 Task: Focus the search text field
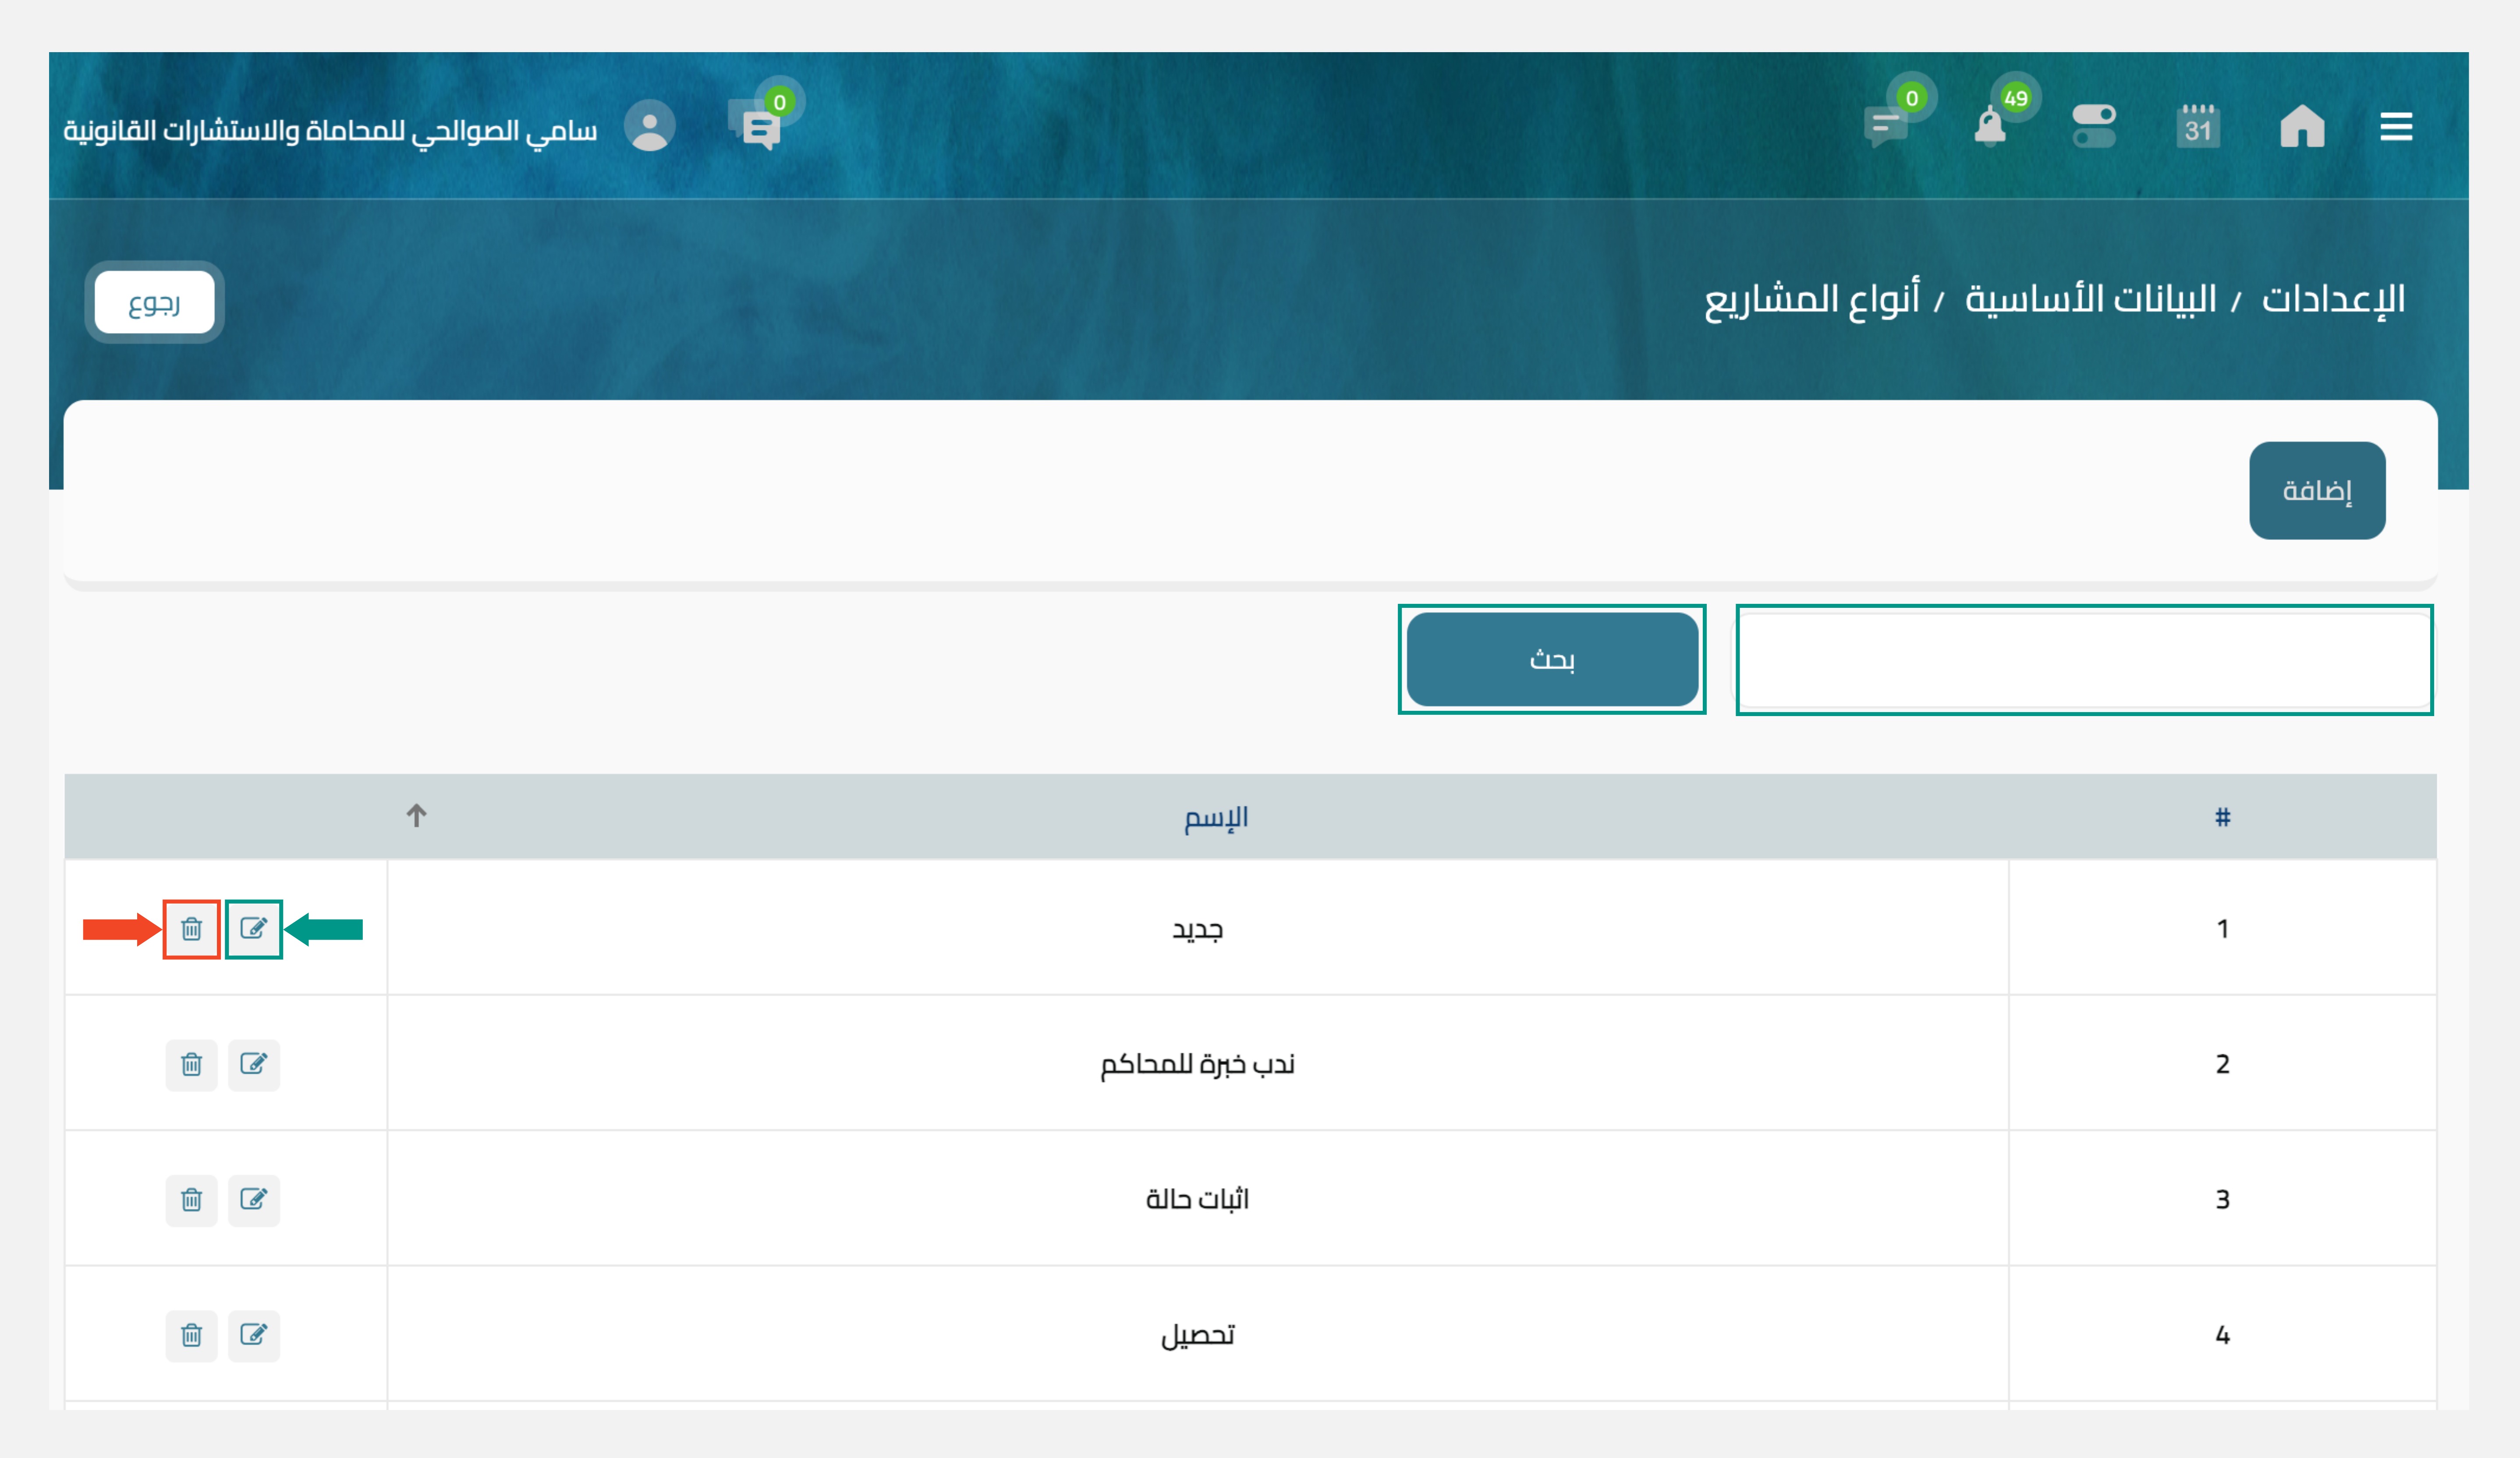pos(2084,660)
